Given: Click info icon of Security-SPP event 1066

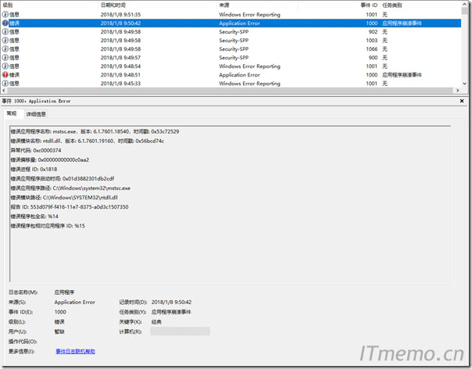Looking at the screenshot, I should pyautogui.click(x=5, y=48).
